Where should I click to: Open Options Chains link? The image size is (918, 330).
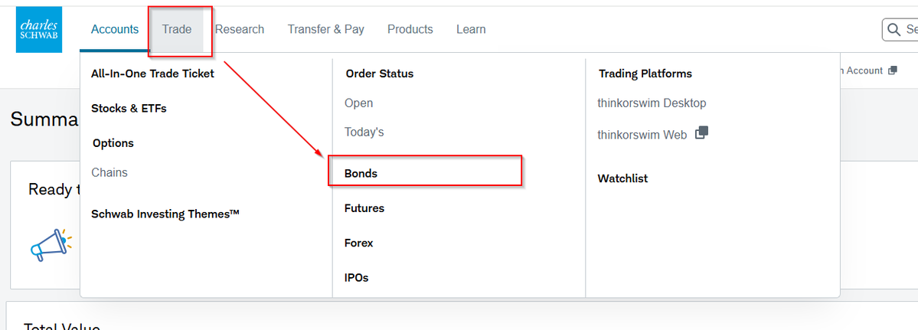[x=109, y=172]
